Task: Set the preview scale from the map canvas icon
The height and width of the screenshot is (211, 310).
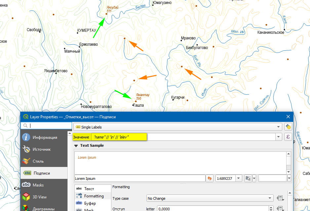Action: tap(248, 179)
